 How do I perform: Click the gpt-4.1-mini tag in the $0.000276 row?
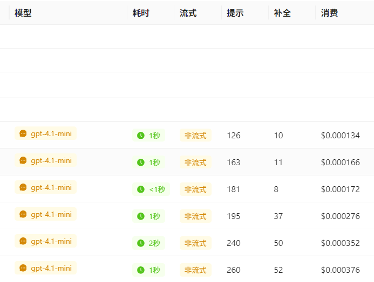coord(45,214)
